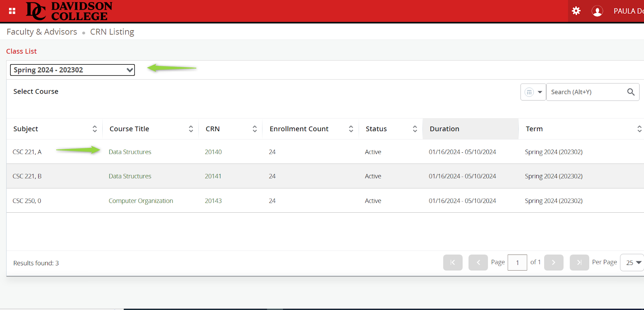Click the Class List heading link
Screen dimensions: 644x310
click(21, 51)
